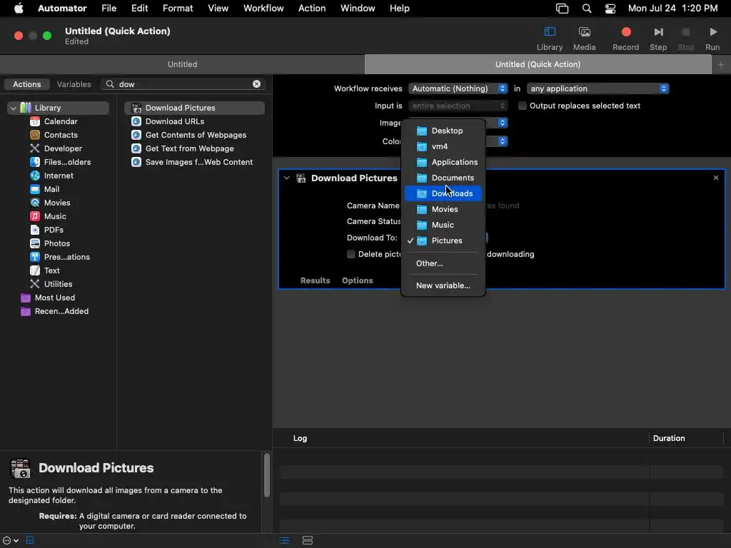Collapse the Library tree
Viewport: 731px width, 548px height.
click(13, 108)
